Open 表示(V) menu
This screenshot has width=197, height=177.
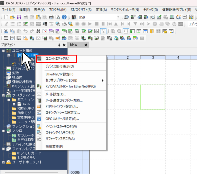(x=39, y=10)
